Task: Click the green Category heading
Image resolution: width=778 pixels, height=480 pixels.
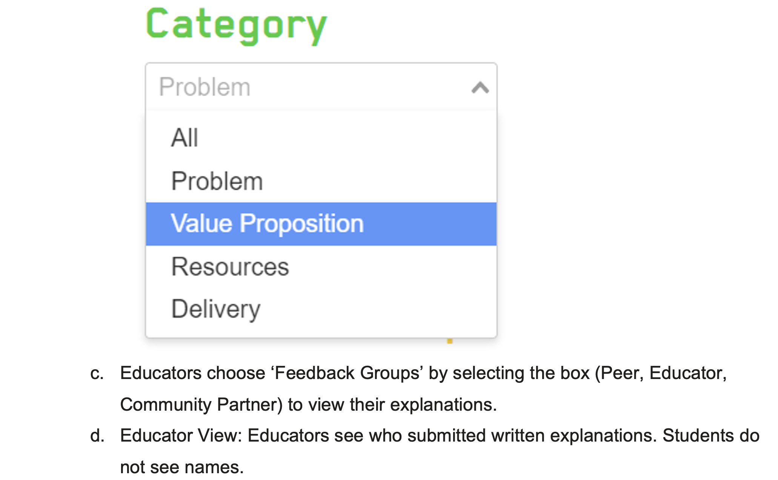Action: pos(237,26)
